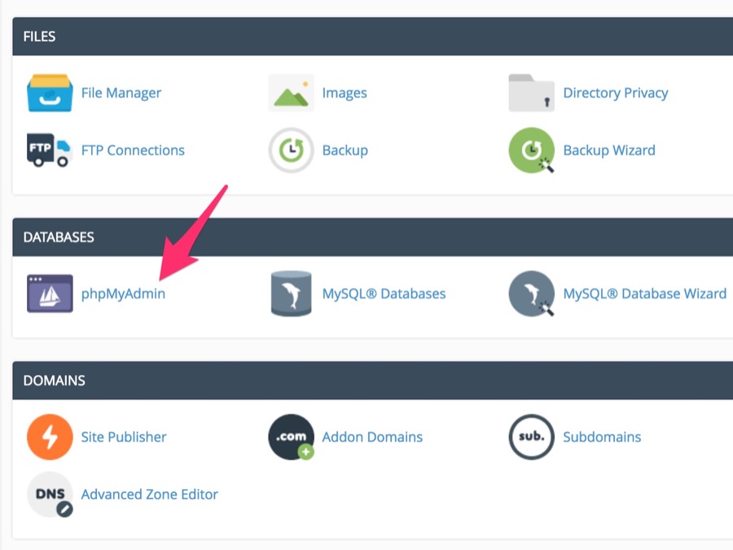Open the File Manager icon
The width and height of the screenshot is (733, 550).
50,93
